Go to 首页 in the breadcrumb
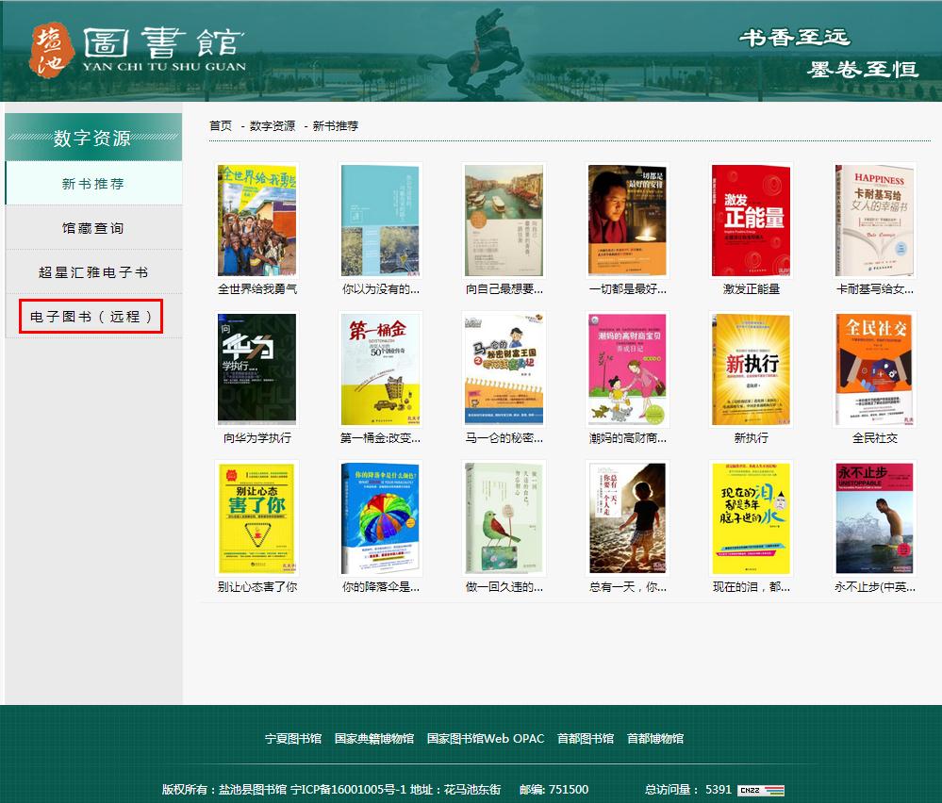Image resolution: width=942 pixels, height=803 pixels. [x=221, y=125]
